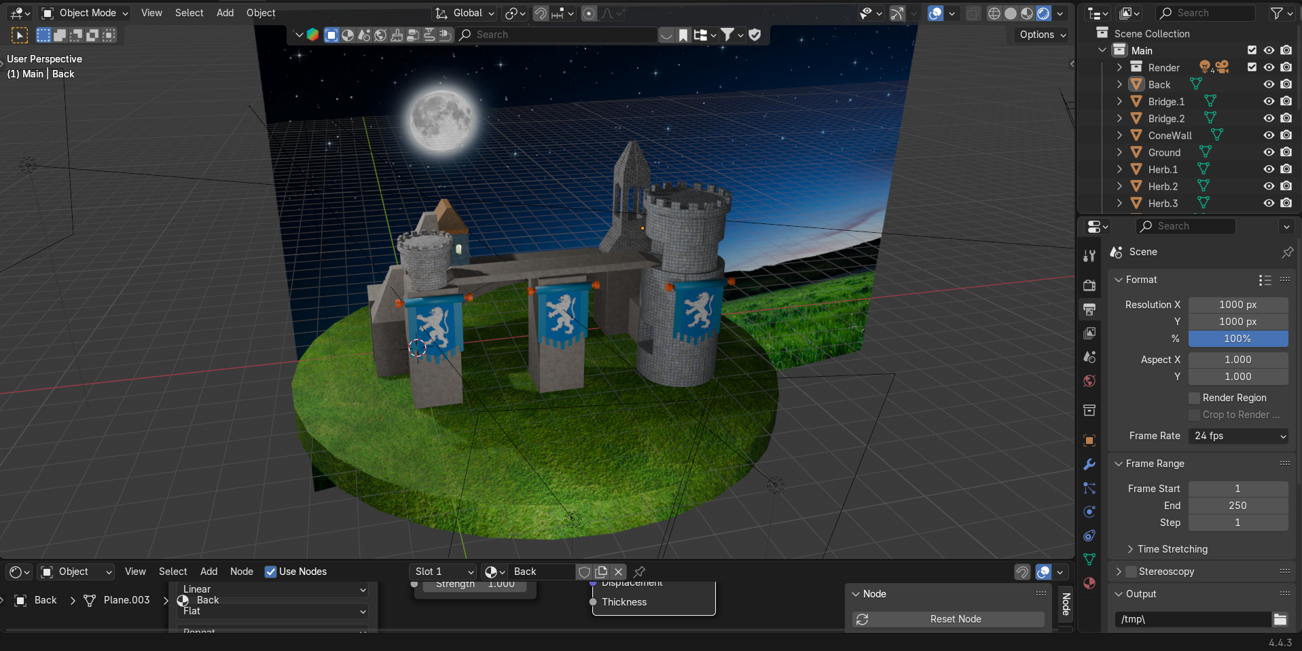The width and height of the screenshot is (1302, 651).
Task: Open the Material properties tab icon
Action: point(1089,583)
